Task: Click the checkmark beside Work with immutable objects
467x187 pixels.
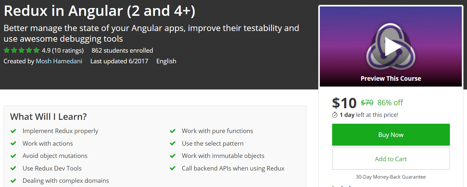Action: tap(173, 156)
